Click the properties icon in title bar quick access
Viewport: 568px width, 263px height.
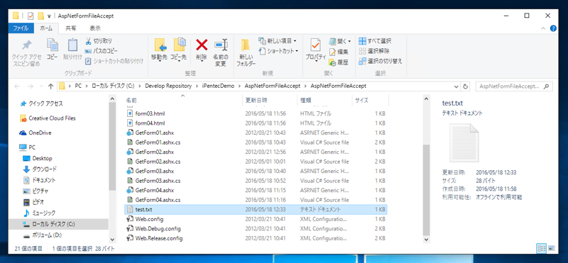(x=31, y=16)
